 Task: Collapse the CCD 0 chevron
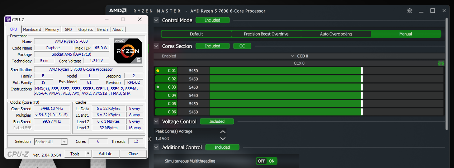pos(293,56)
